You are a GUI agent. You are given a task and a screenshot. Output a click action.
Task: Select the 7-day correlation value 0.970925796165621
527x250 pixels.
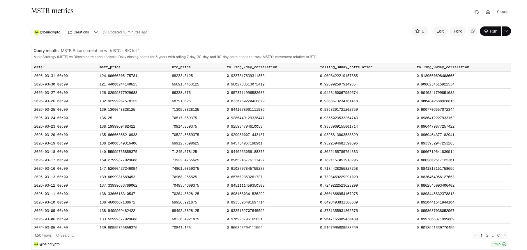coord(245,219)
